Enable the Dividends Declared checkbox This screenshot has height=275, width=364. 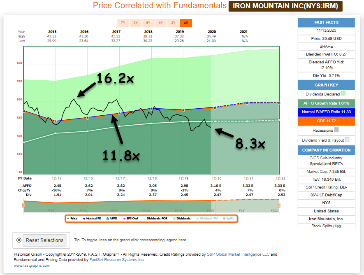(343, 94)
